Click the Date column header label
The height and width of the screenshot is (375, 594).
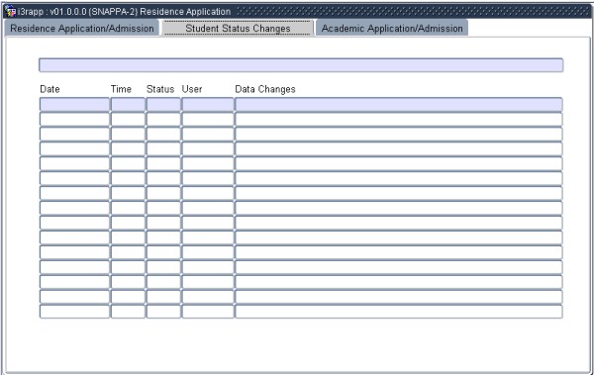(50, 89)
